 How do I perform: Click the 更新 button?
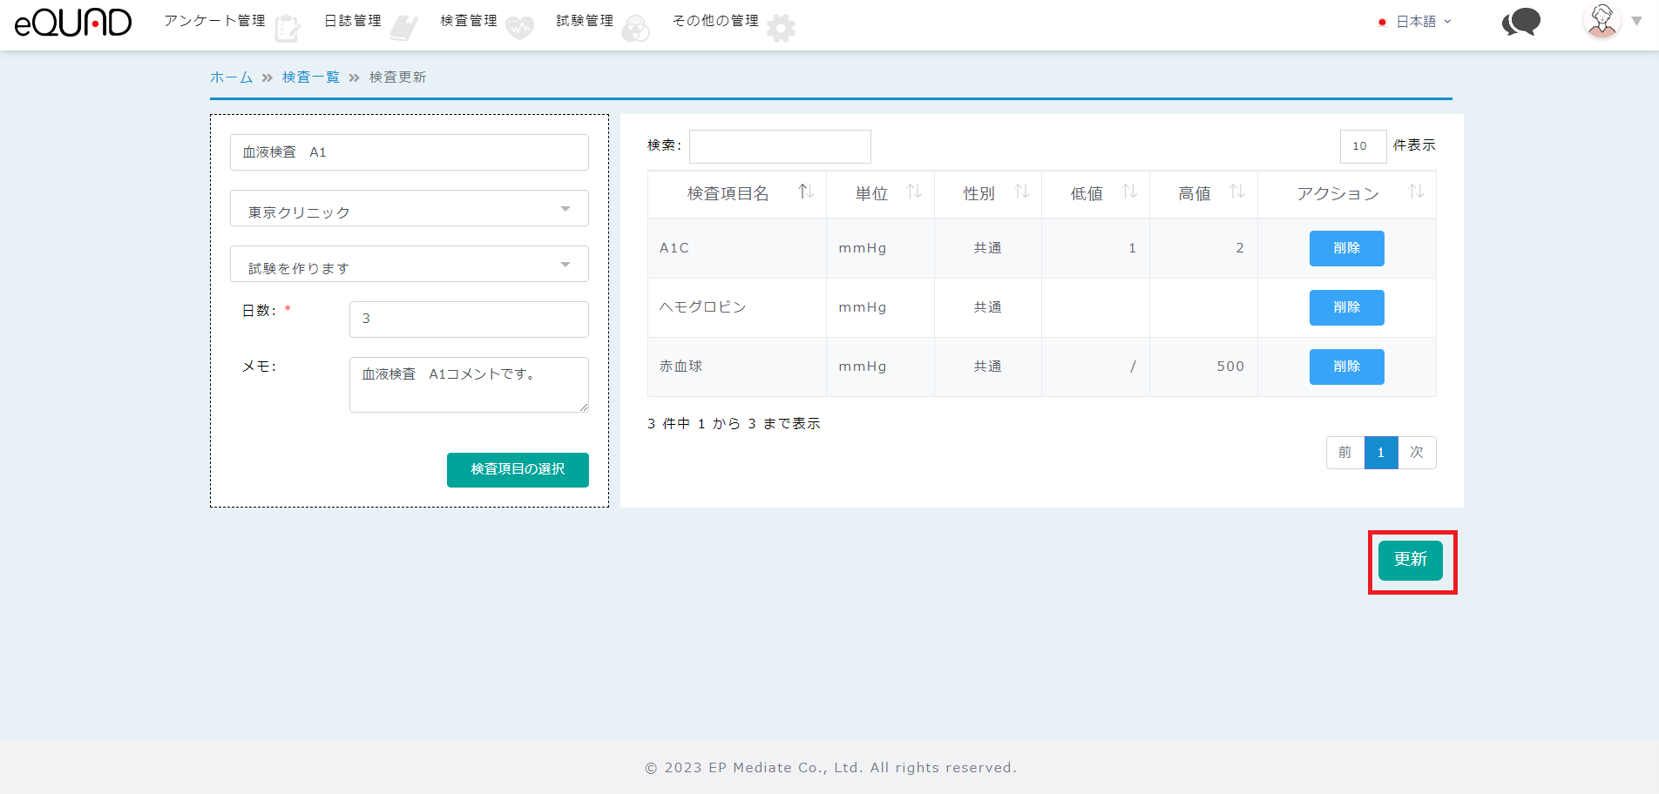coord(1410,560)
